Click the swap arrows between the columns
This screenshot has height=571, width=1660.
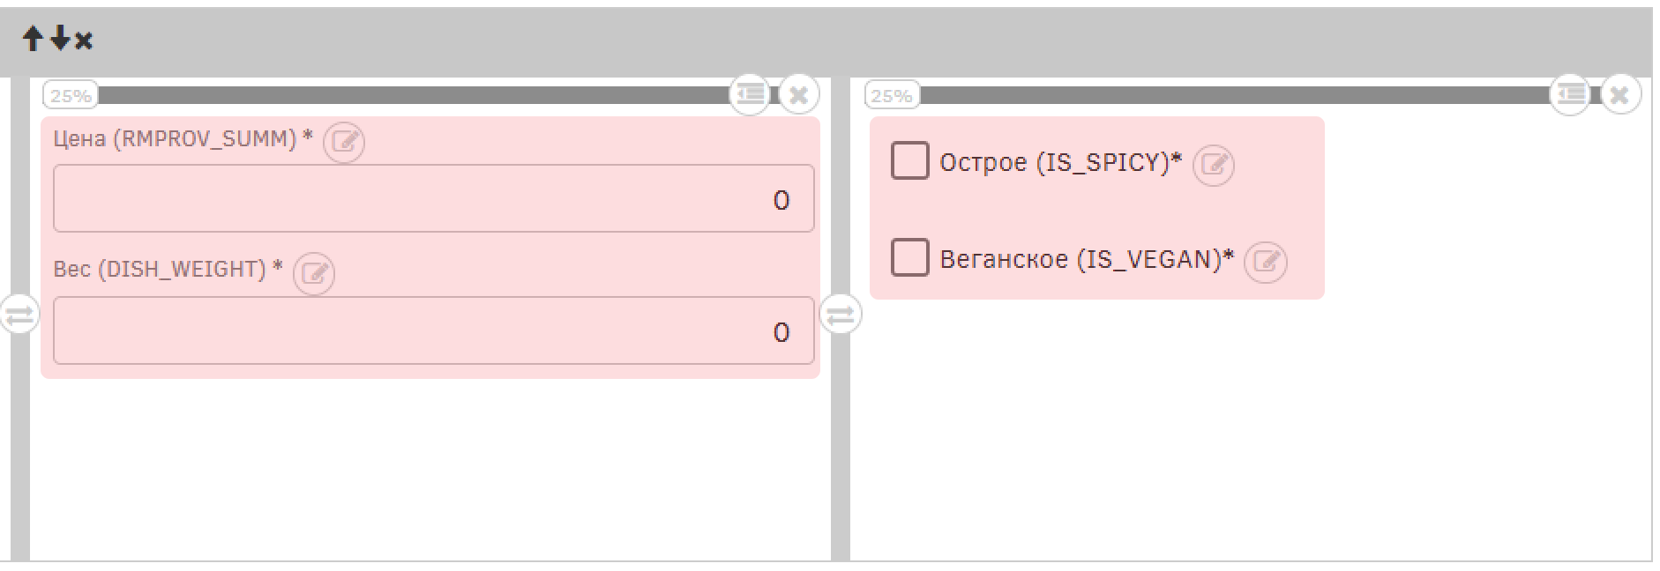click(x=841, y=314)
